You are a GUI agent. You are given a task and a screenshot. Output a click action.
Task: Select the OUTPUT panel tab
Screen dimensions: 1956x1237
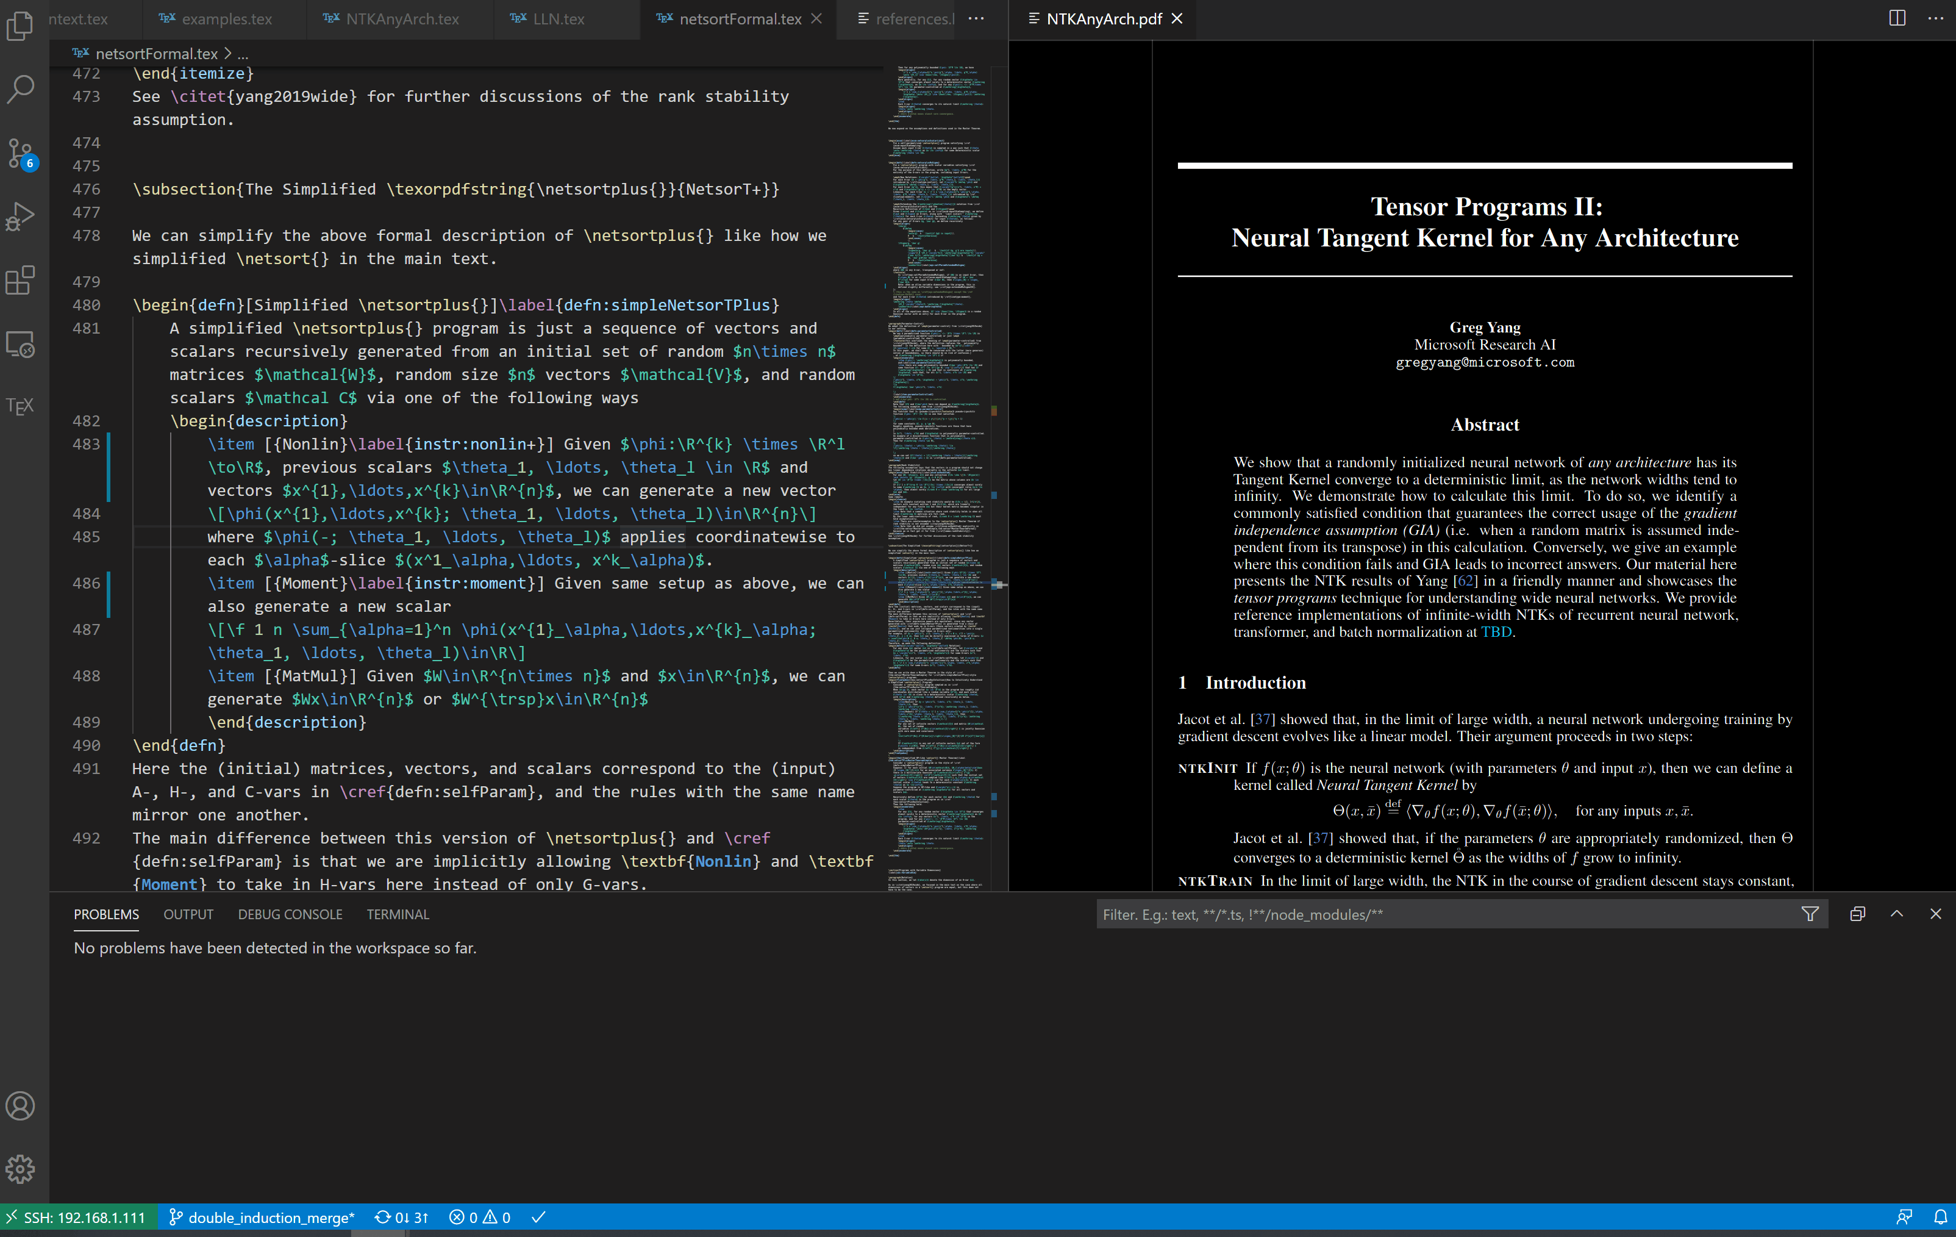click(188, 914)
